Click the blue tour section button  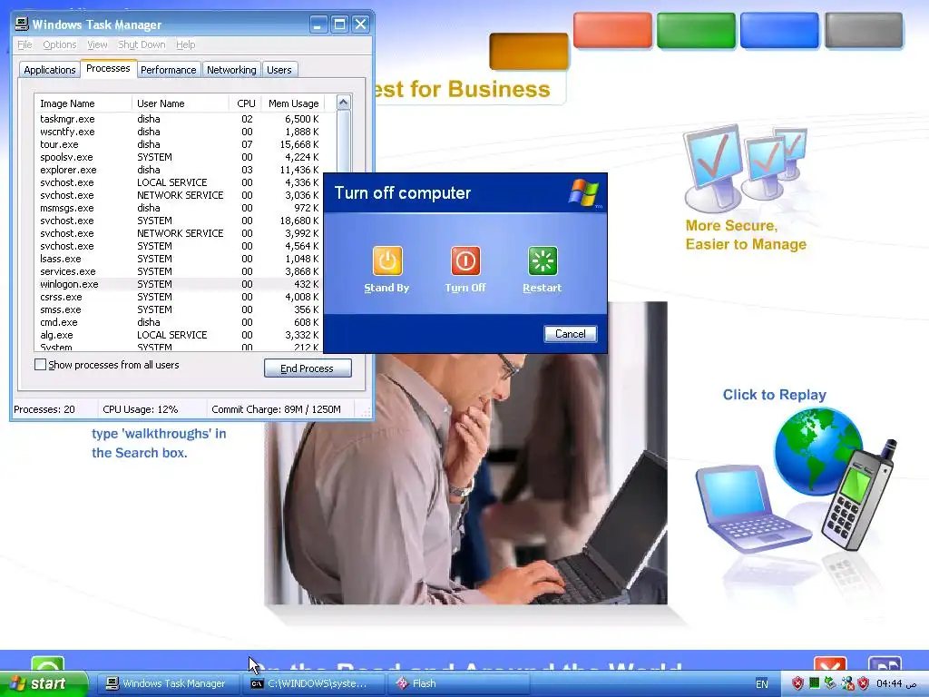pos(779,30)
